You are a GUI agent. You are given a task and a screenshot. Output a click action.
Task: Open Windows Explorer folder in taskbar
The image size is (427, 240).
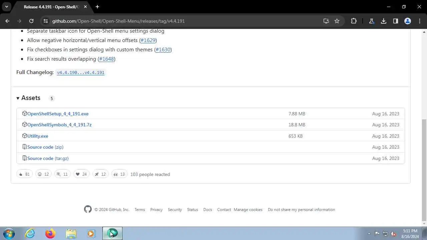click(x=71, y=233)
